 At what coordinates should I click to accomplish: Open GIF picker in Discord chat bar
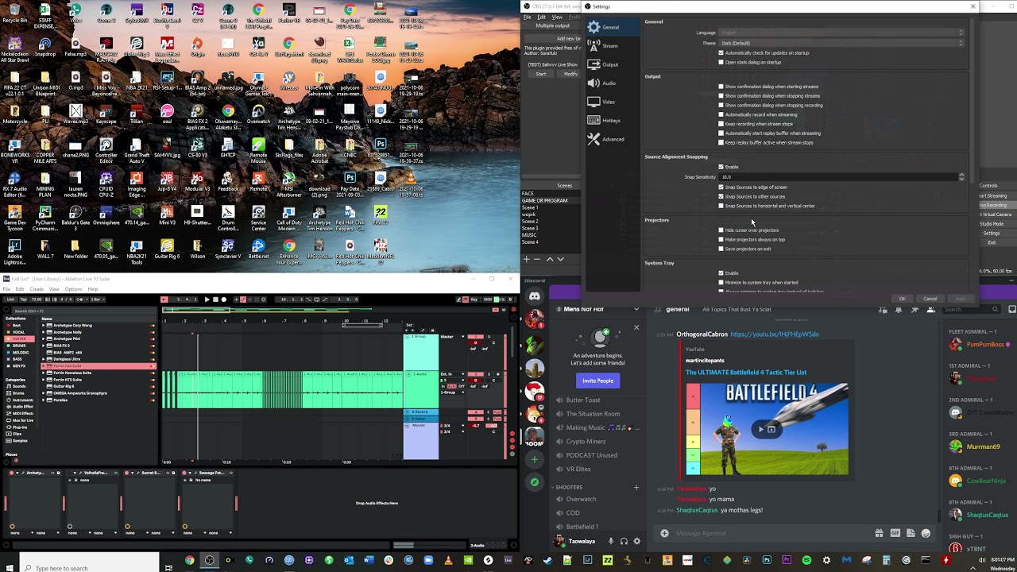[895, 533]
